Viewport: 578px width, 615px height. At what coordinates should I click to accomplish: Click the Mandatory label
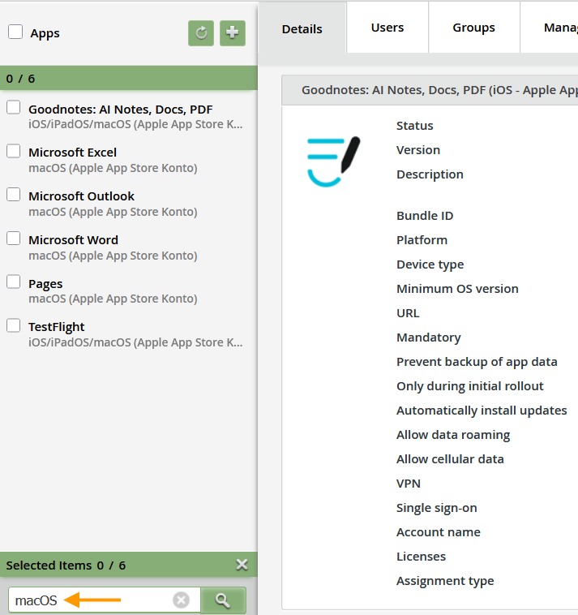(429, 338)
